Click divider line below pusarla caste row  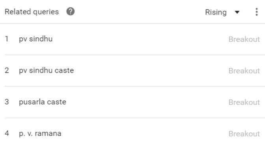pyautogui.click(x=135, y=118)
